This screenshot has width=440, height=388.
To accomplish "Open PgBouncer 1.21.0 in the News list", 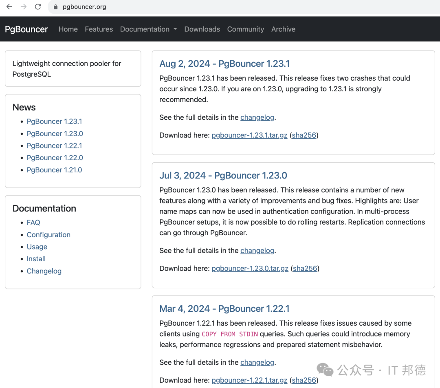I will pos(55,170).
